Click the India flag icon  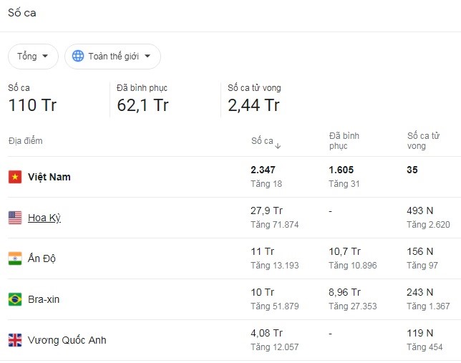(x=15, y=258)
